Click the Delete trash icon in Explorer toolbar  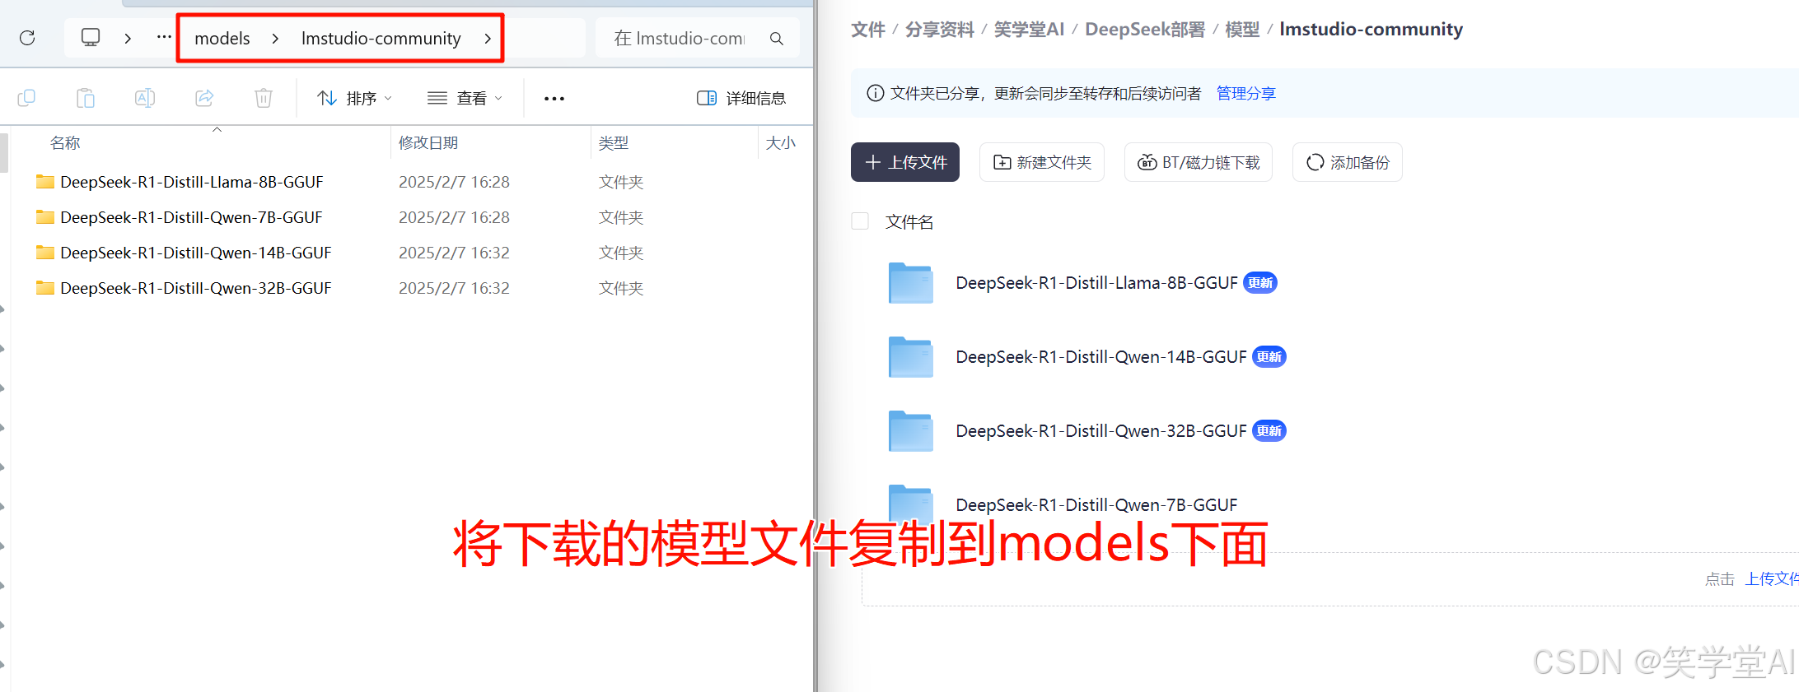[x=264, y=98]
